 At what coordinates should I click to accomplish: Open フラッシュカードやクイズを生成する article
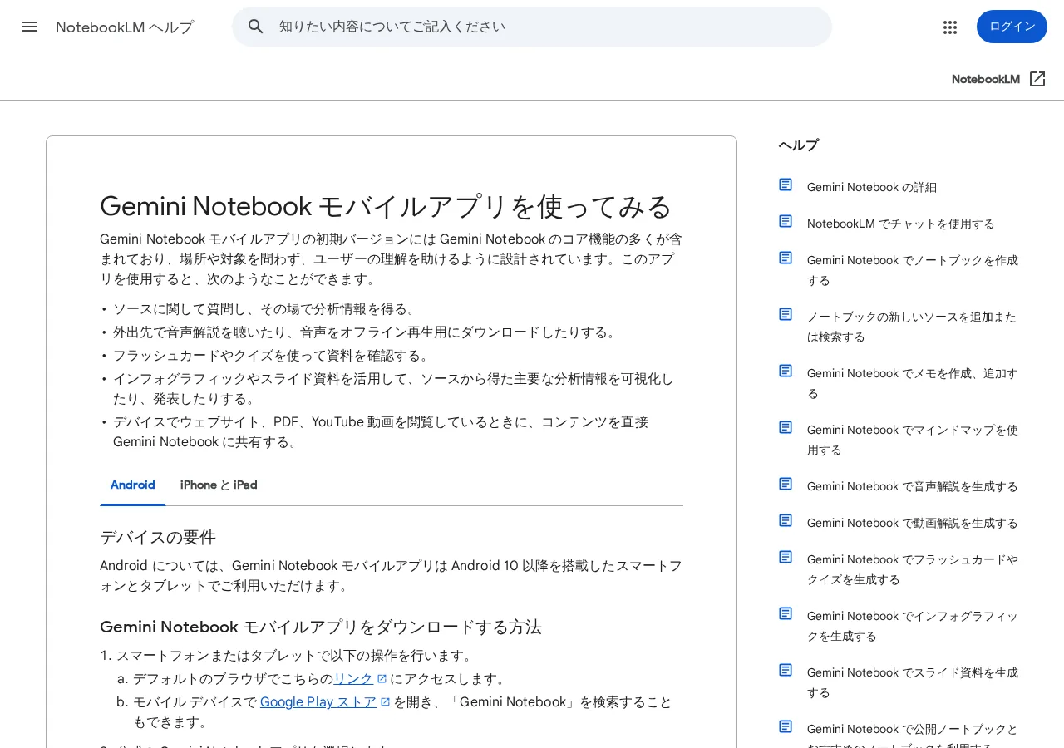(913, 569)
